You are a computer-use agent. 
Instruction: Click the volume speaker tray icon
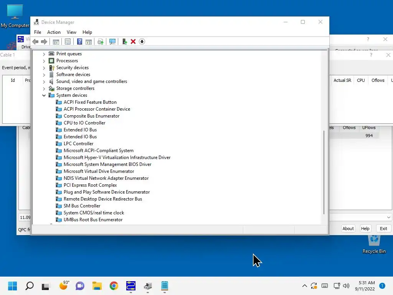coord(346,286)
